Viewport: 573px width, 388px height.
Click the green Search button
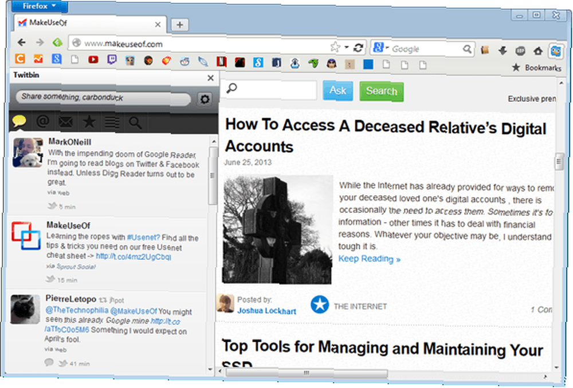(382, 91)
